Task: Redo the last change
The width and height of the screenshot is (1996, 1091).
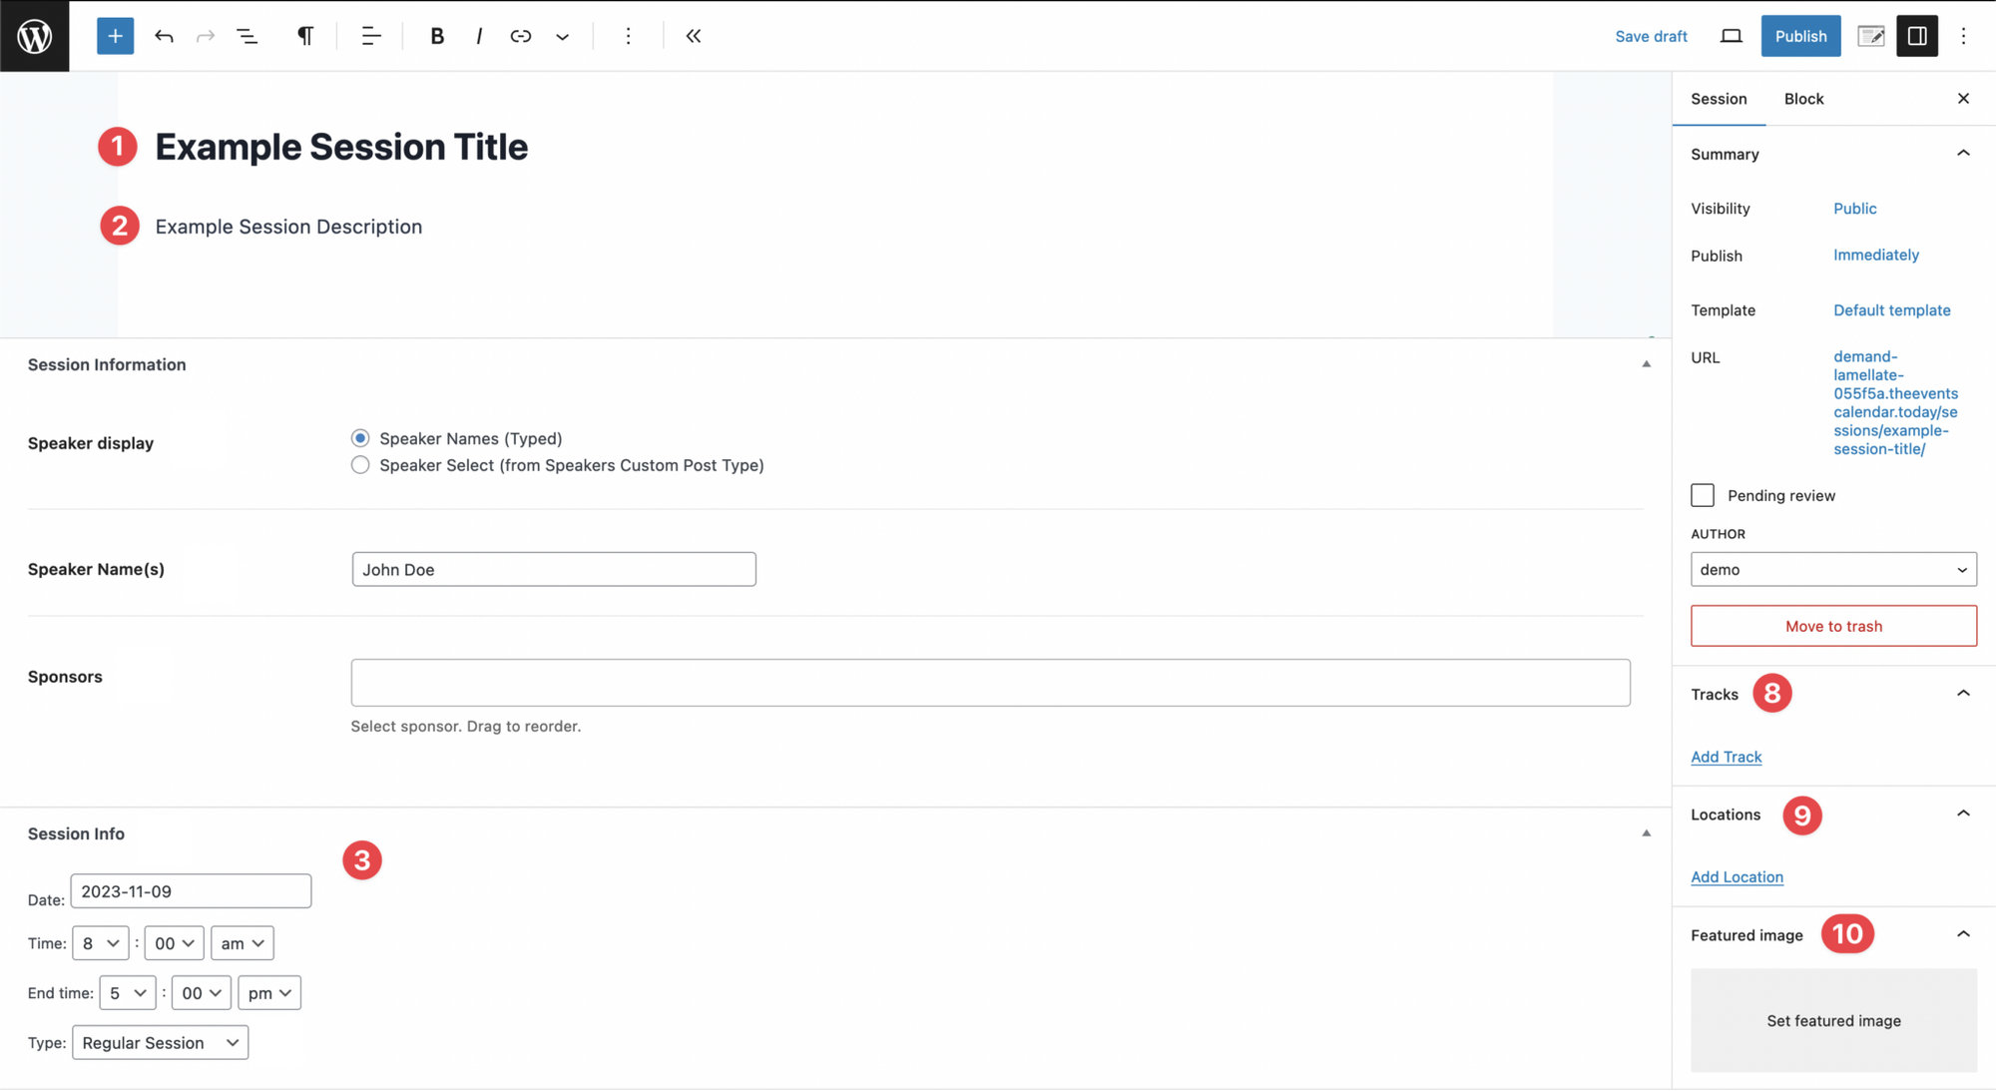Action: tap(205, 36)
